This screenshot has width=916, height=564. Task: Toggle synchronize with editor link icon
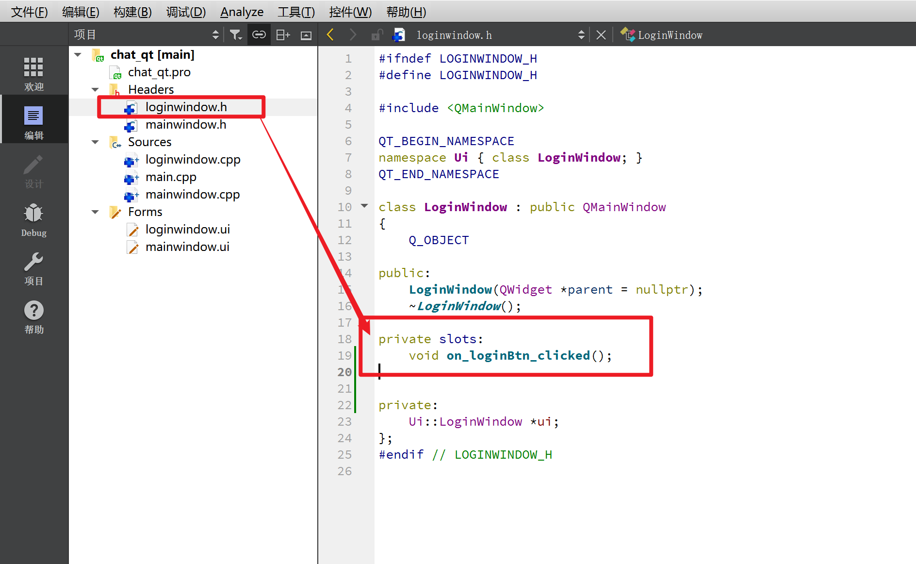click(259, 35)
